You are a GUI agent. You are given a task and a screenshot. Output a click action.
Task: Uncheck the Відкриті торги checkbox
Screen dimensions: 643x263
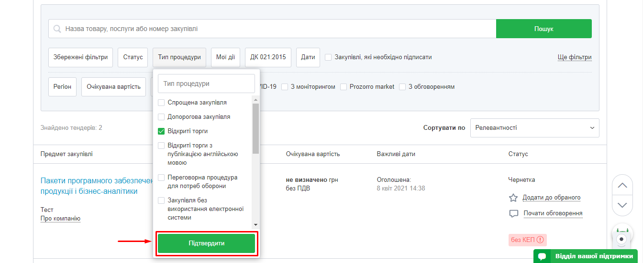tap(161, 131)
